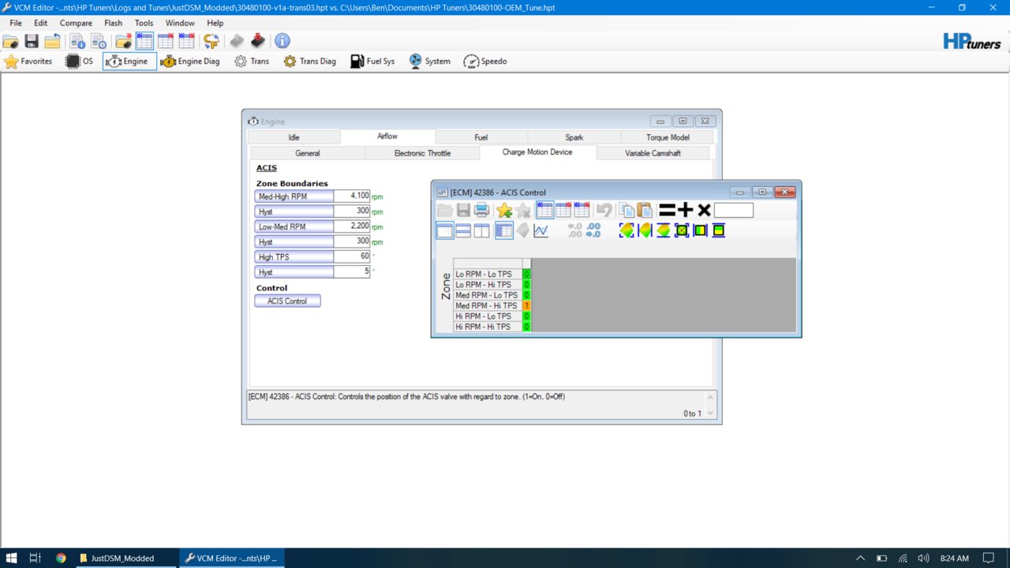This screenshot has height=568, width=1010.
Task: Switch to the Spark tab
Action: pyautogui.click(x=574, y=137)
